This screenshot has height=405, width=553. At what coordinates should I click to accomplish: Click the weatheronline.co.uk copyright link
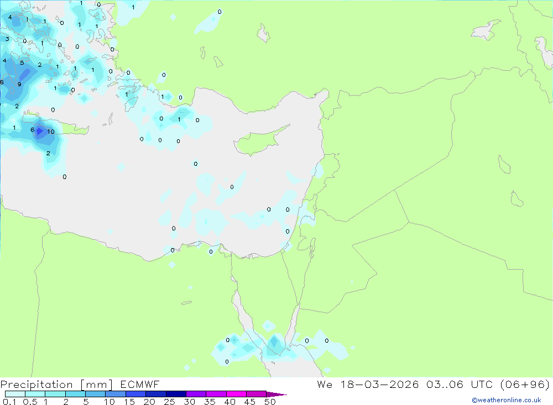pos(507,400)
